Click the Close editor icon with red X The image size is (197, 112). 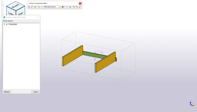pyautogui.click(x=80, y=7)
